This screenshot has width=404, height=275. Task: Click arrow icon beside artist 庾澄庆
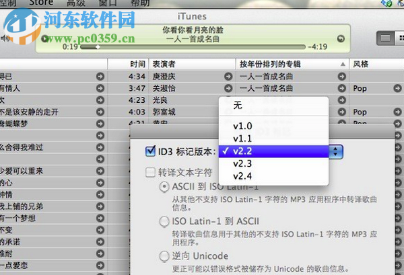point(228,77)
